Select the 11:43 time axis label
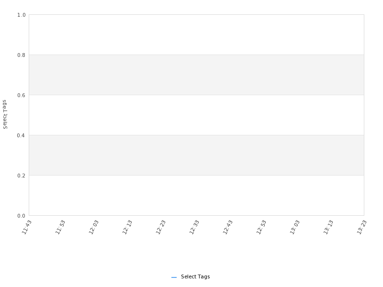This screenshot has width=383, height=287. coord(27,227)
